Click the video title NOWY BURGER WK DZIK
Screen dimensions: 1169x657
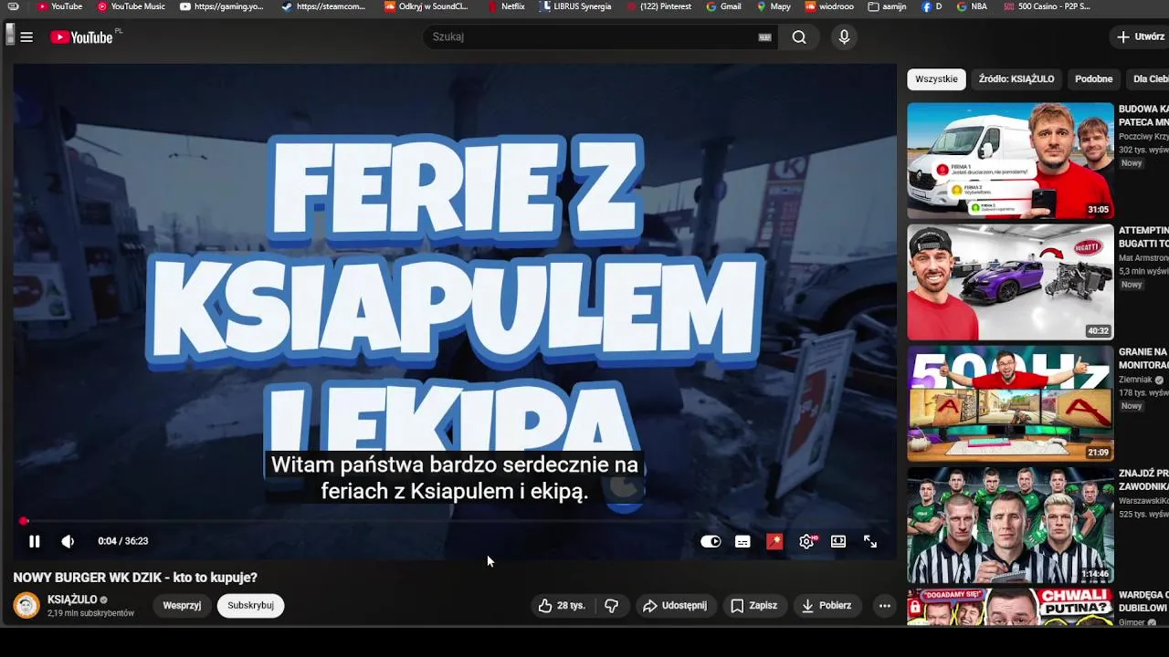[135, 578]
